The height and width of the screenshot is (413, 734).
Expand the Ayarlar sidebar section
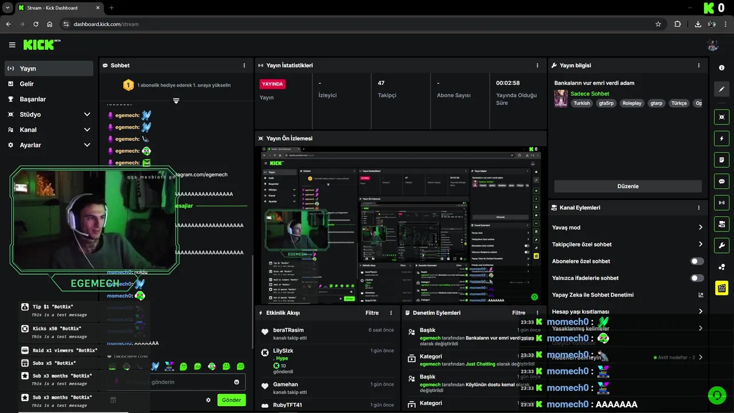(87, 145)
